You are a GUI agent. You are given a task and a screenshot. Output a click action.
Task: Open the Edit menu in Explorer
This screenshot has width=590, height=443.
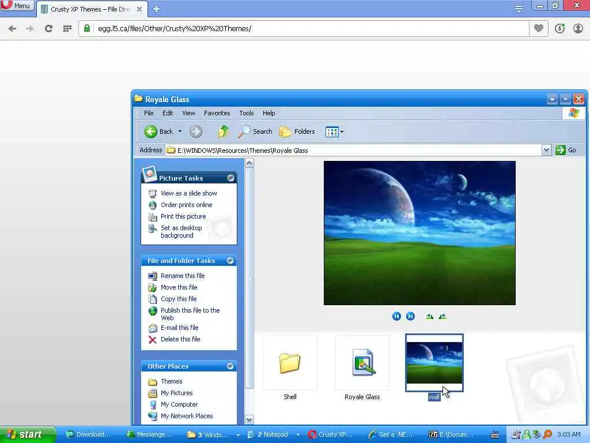coord(168,113)
